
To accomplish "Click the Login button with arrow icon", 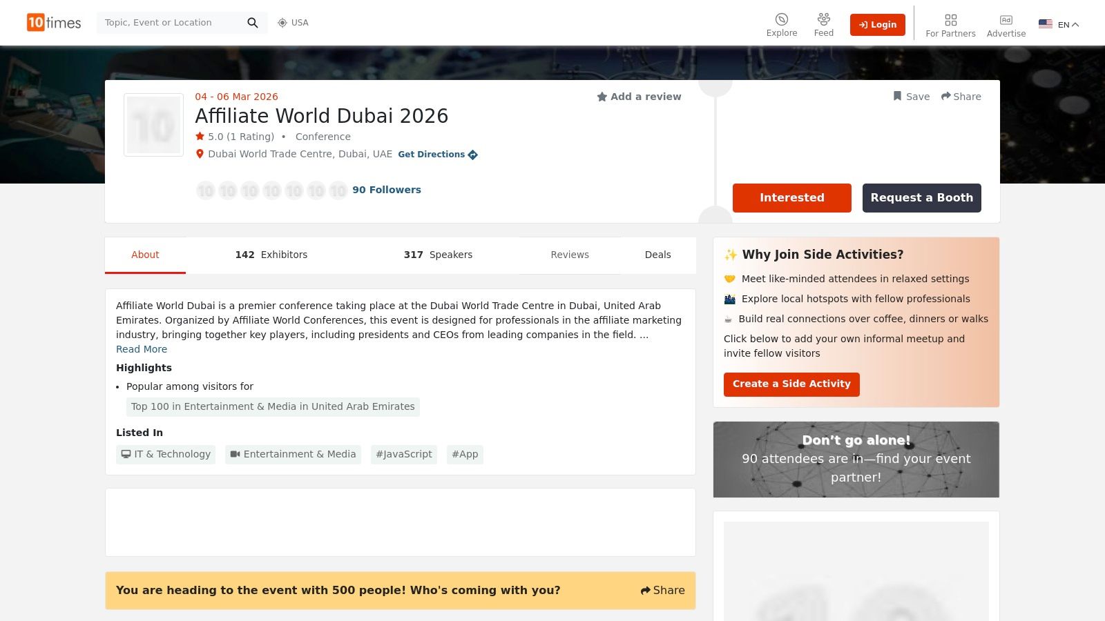I will point(877,24).
